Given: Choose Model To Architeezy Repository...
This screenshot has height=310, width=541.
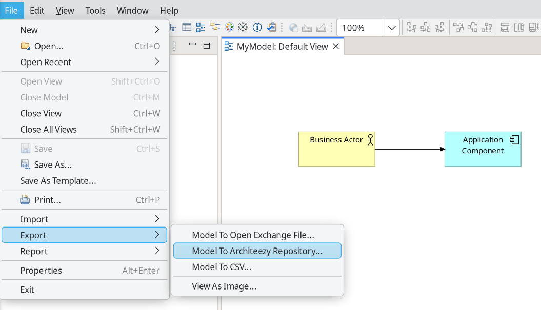Looking at the screenshot, I should tap(257, 251).
